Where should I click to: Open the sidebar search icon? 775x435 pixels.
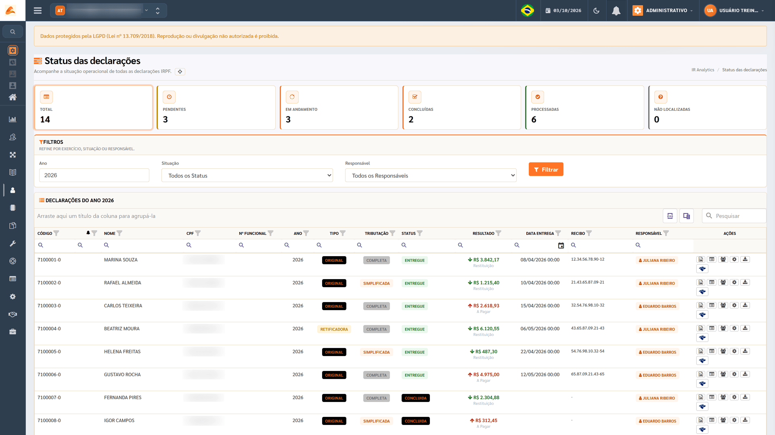coord(13,31)
